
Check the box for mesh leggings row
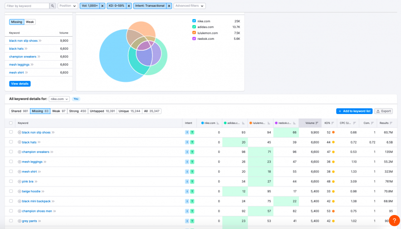(11, 162)
